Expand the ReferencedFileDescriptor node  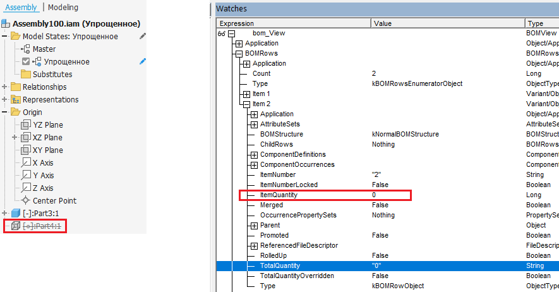point(254,246)
